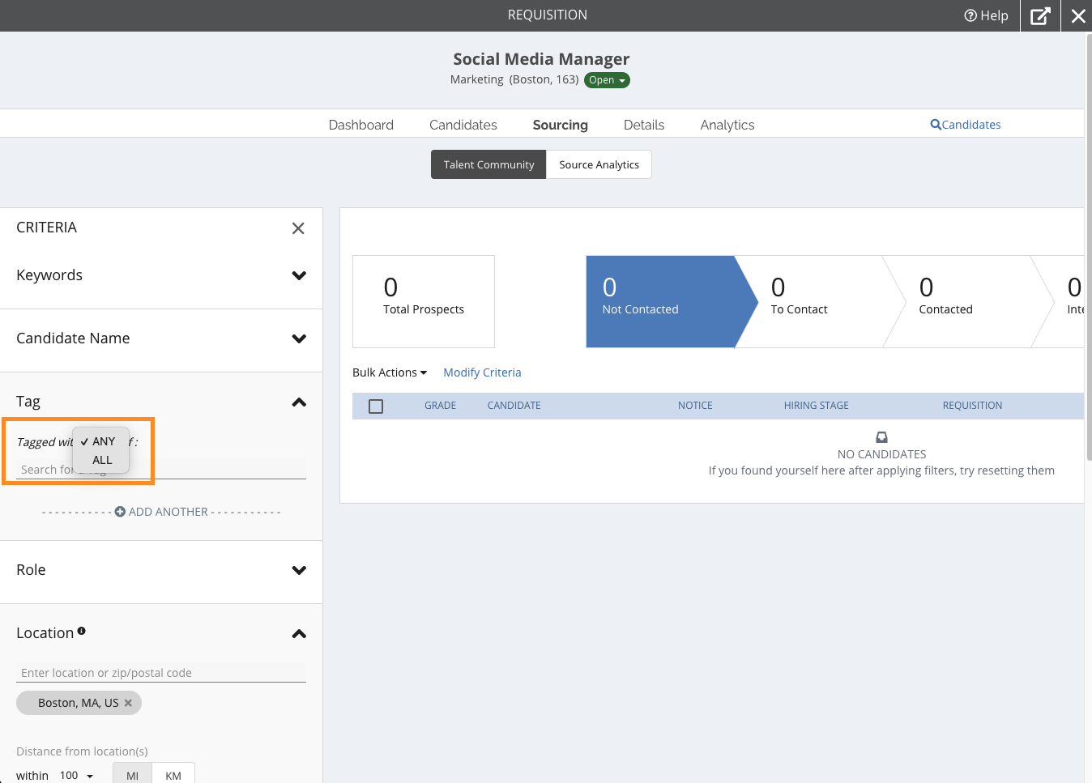Click the Candidates search magnifier icon
1092x783 pixels.
936,125
